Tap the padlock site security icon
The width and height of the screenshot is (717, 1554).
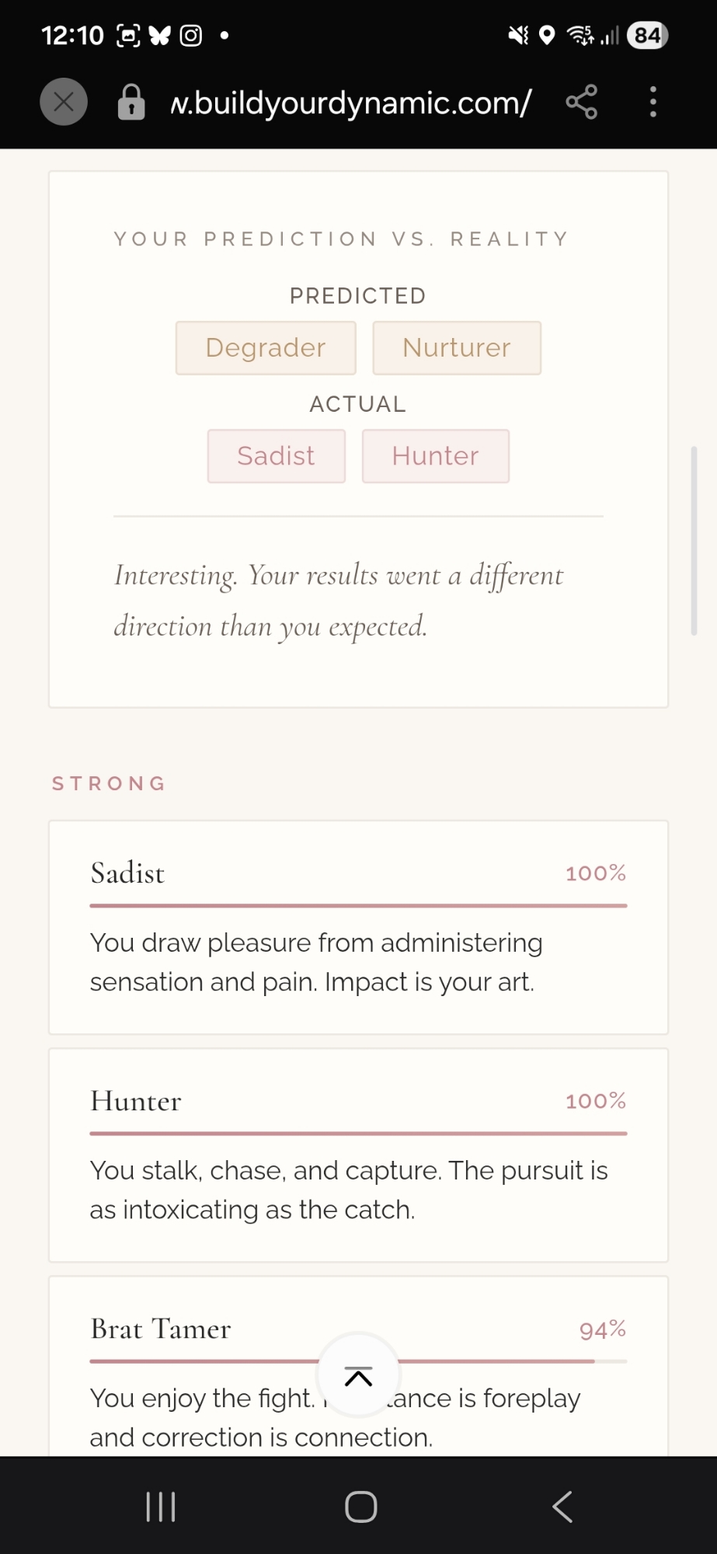pyautogui.click(x=131, y=102)
